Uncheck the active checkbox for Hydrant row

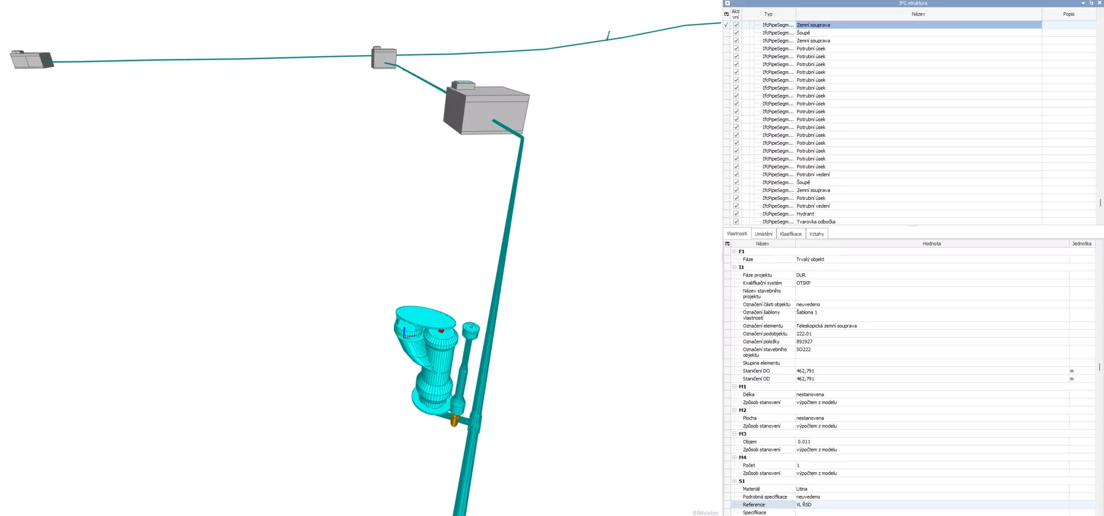736,214
